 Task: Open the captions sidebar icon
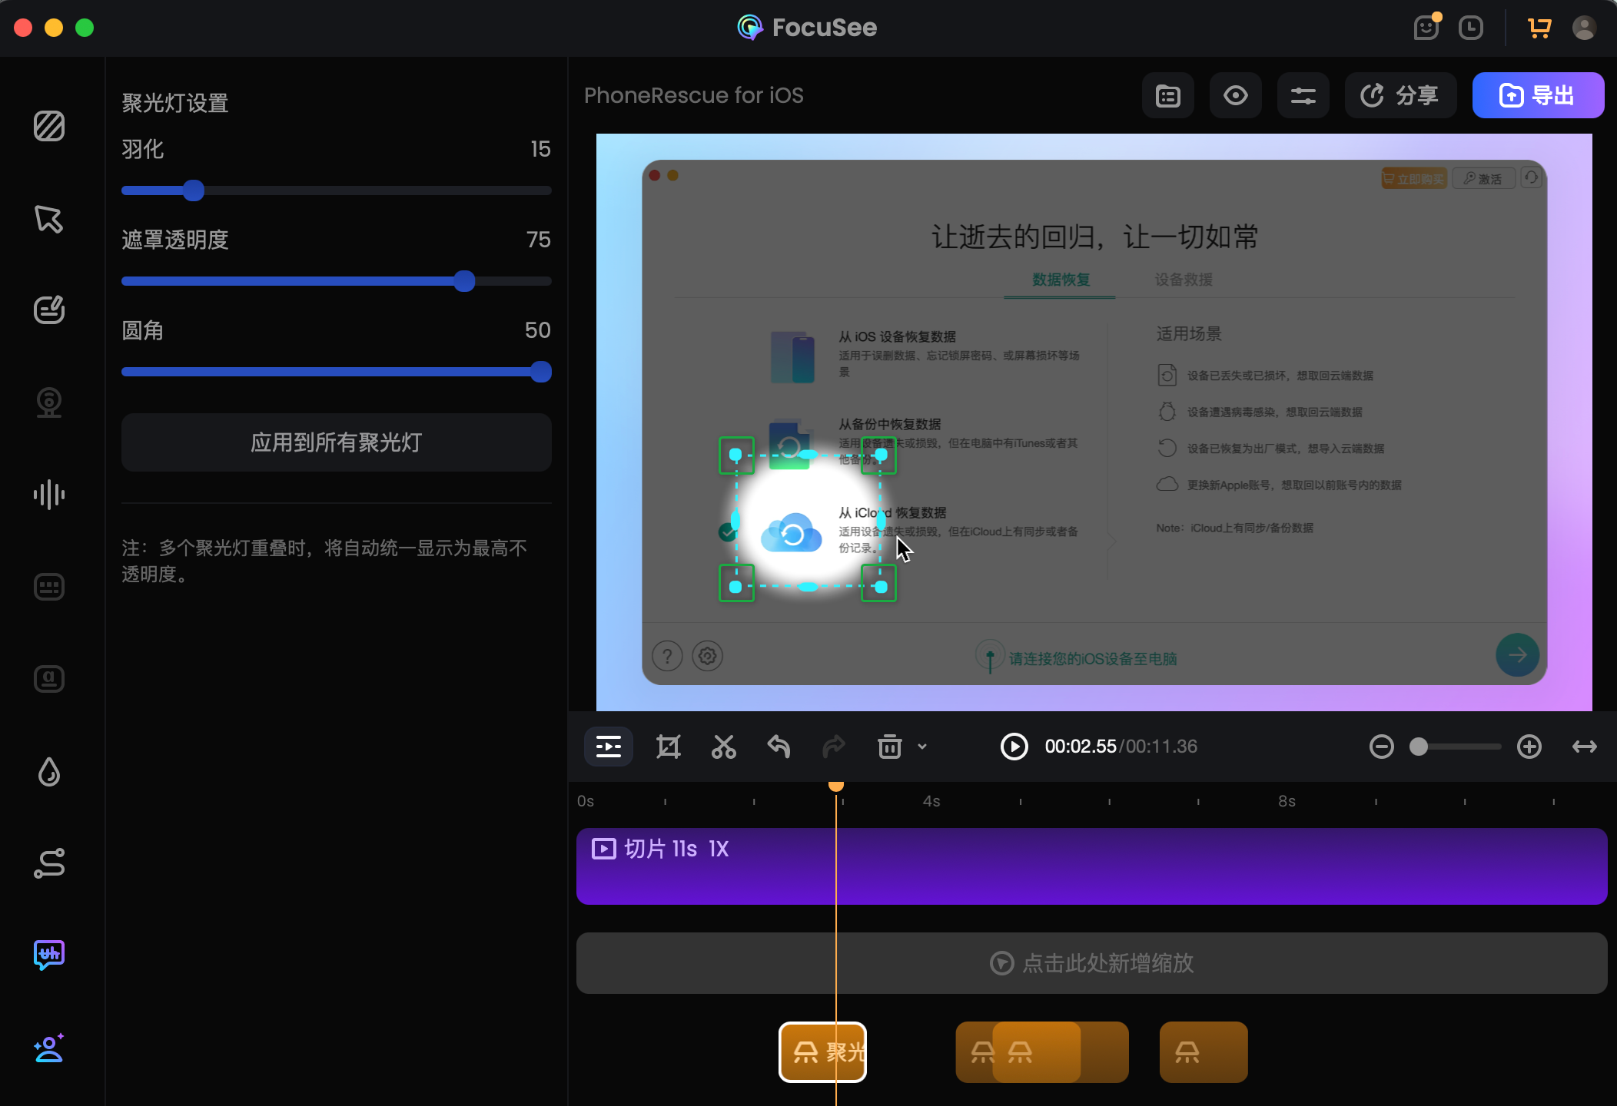49,679
